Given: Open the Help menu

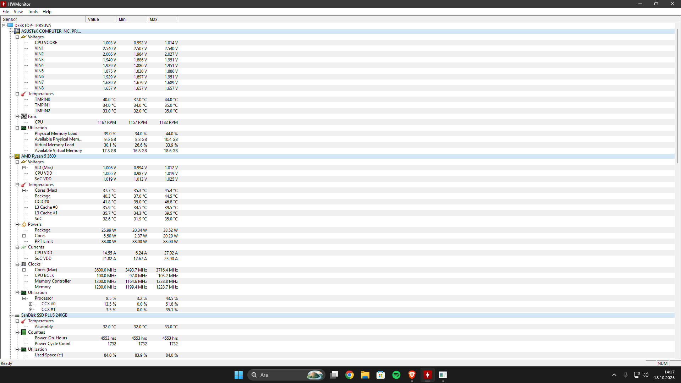Looking at the screenshot, I should 47,12.
